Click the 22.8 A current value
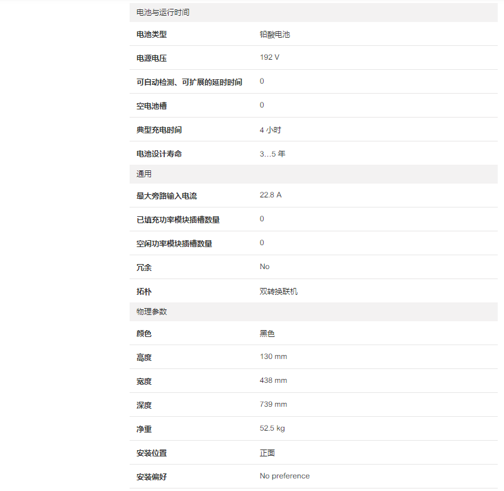The image size is (504, 491). (x=271, y=195)
